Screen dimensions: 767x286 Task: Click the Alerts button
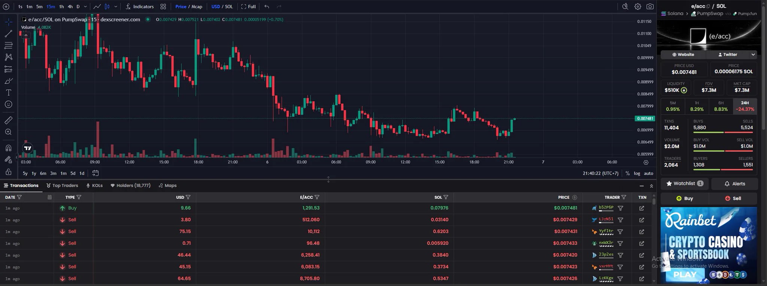[734, 184]
